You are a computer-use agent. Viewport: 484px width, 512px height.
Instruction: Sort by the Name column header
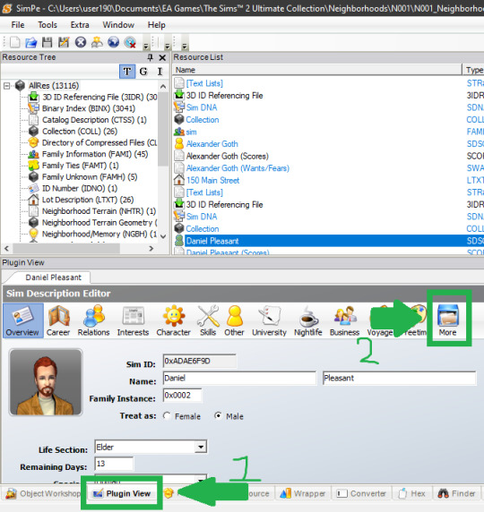(316, 70)
